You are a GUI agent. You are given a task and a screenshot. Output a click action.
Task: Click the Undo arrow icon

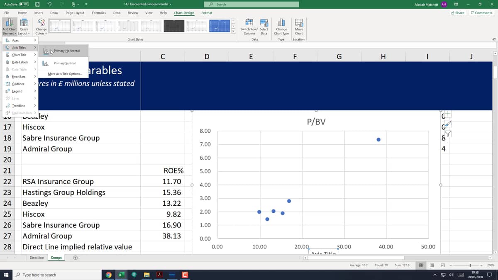[49, 4]
